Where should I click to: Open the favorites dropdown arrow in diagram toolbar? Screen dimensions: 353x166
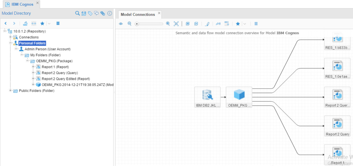245,24
